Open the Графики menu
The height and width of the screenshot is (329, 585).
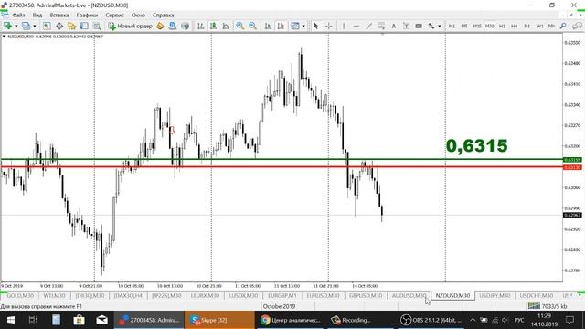click(x=87, y=16)
